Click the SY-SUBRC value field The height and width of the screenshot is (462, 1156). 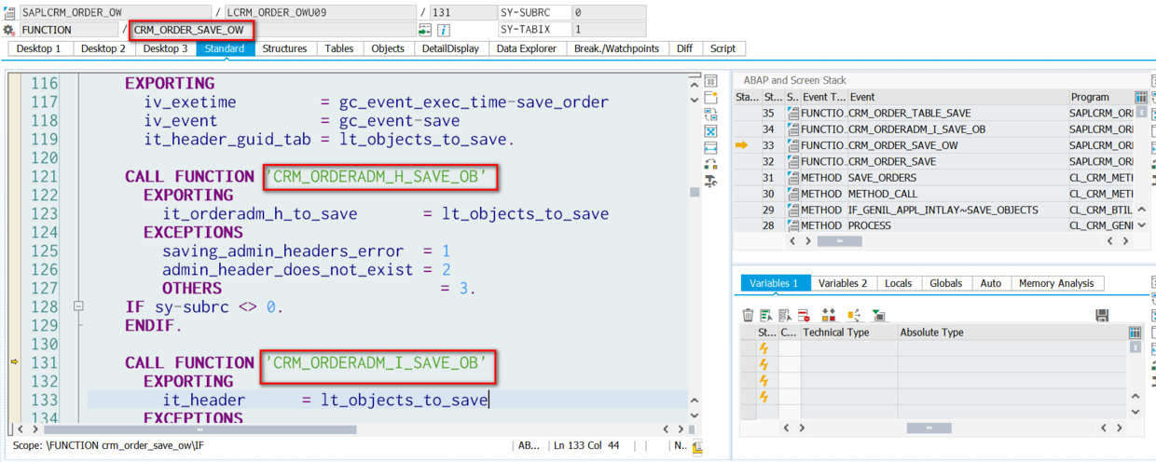(608, 13)
